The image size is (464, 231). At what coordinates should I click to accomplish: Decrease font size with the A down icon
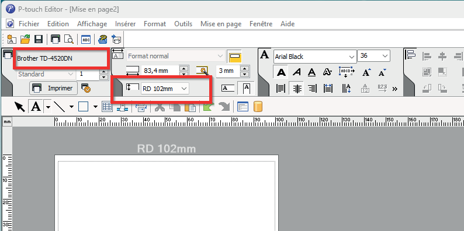(382, 72)
